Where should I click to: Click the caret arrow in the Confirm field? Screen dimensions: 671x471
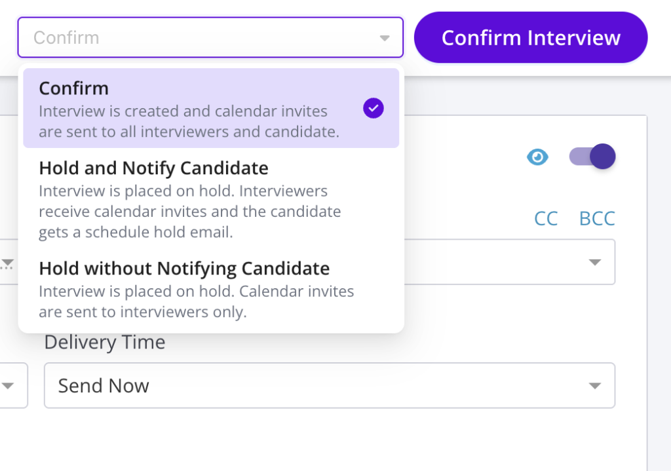point(385,38)
